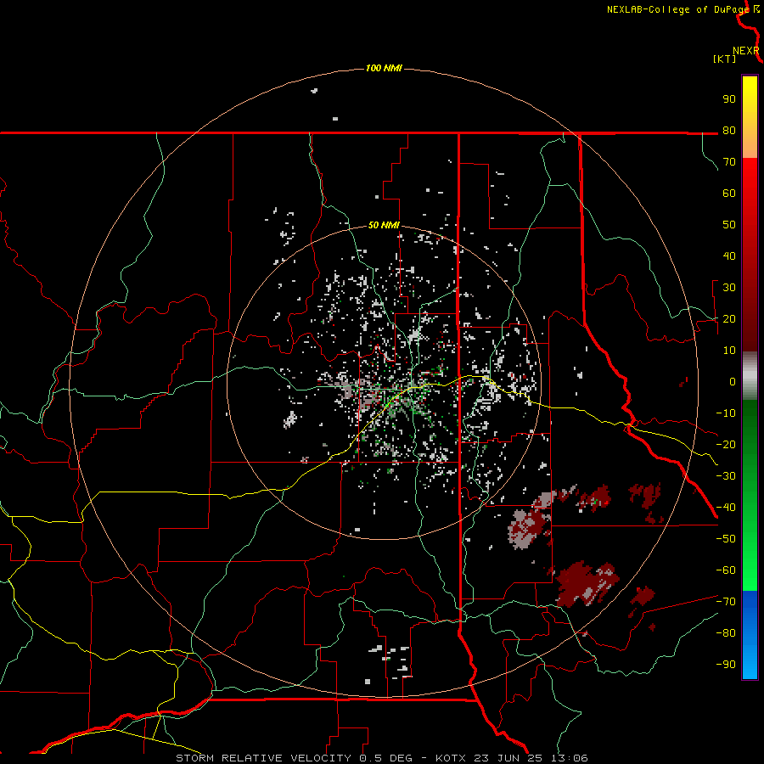Click the 60 knot scale label
764x764 pixels.
(x=729, y=193)
